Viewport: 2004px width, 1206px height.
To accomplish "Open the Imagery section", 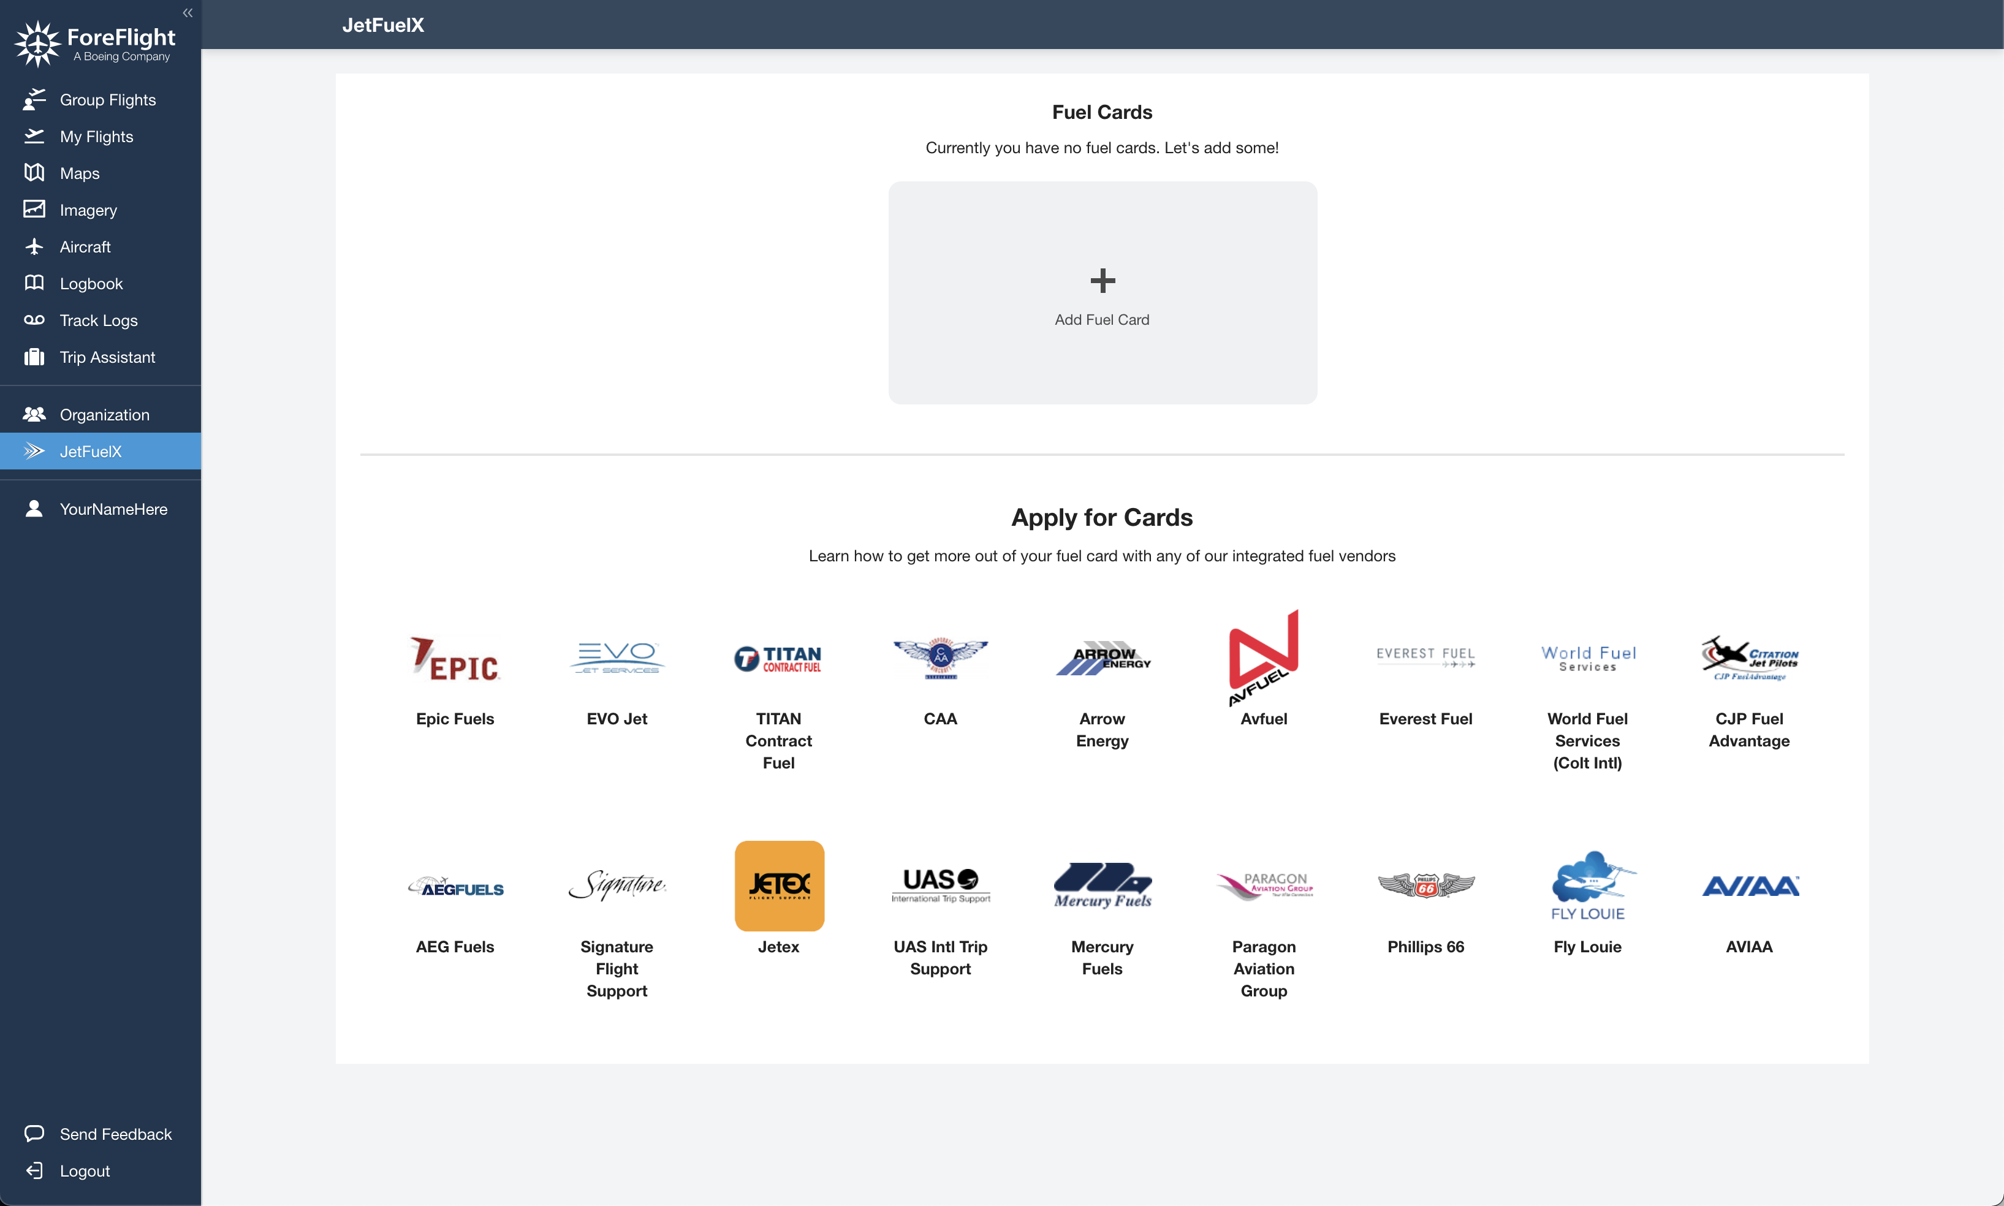I will point(89,210).
